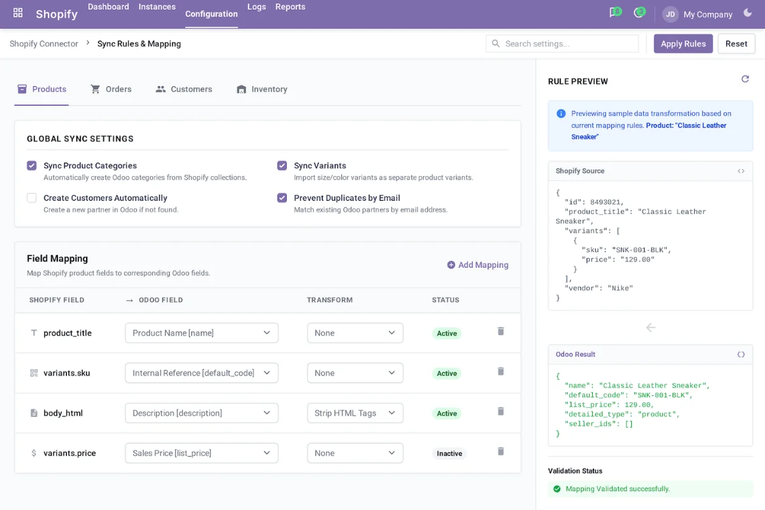Screen dimensions: 765x510
Task: Click the Apply Rules button
Action: [683, 43]
